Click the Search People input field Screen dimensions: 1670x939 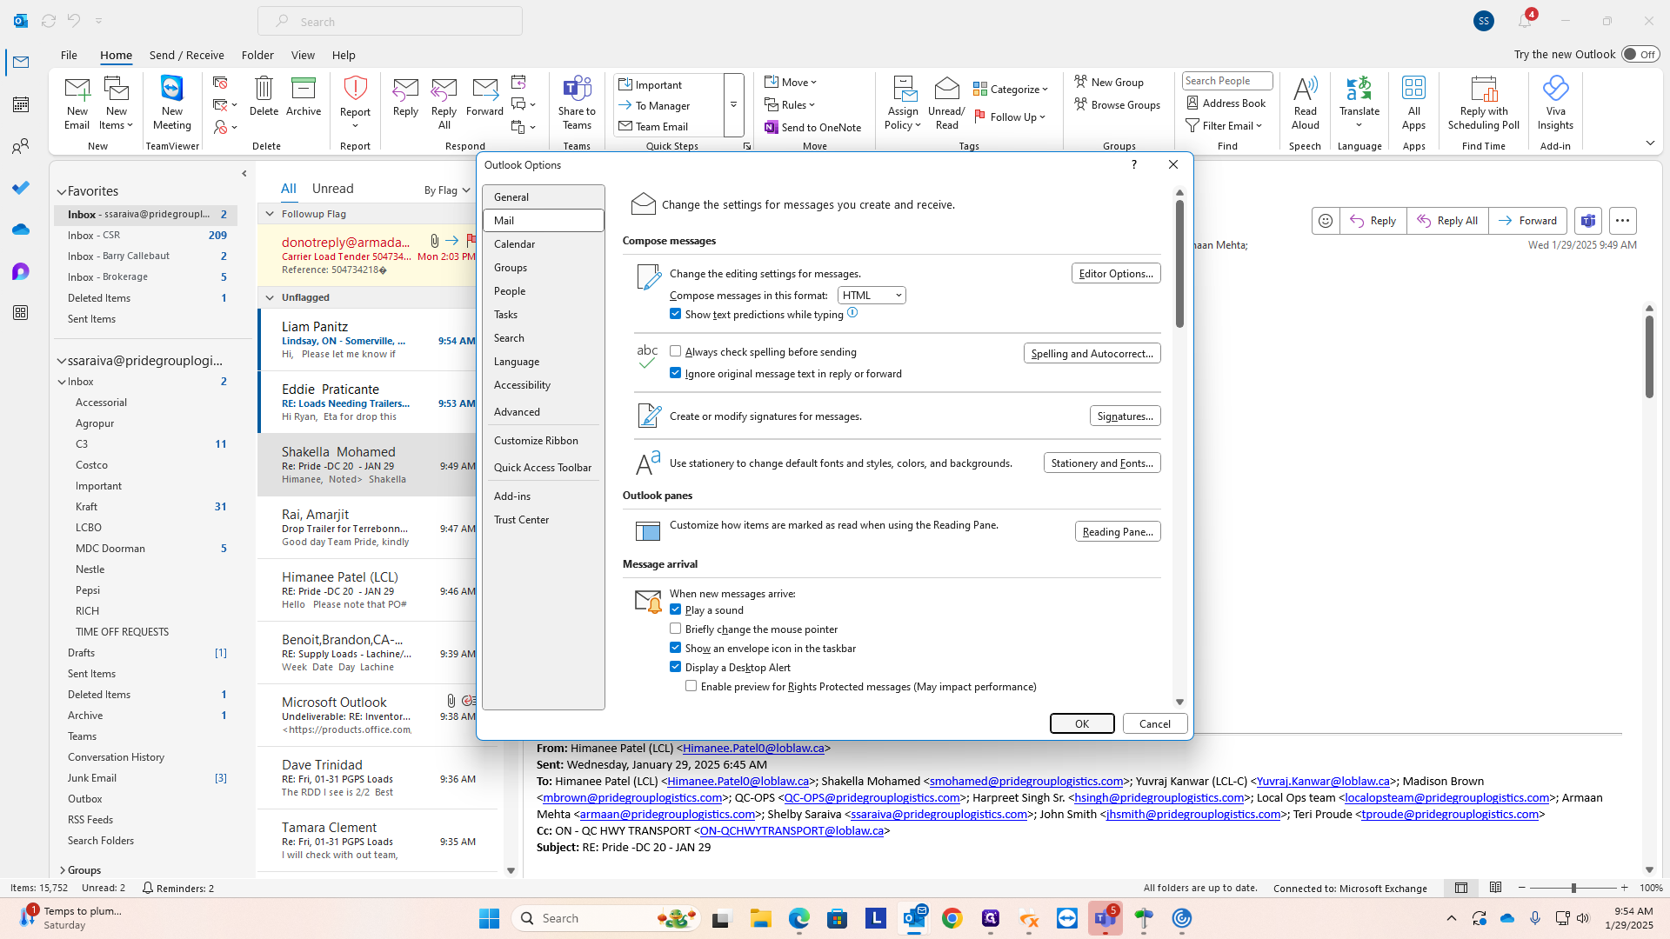click(1227, 81)
